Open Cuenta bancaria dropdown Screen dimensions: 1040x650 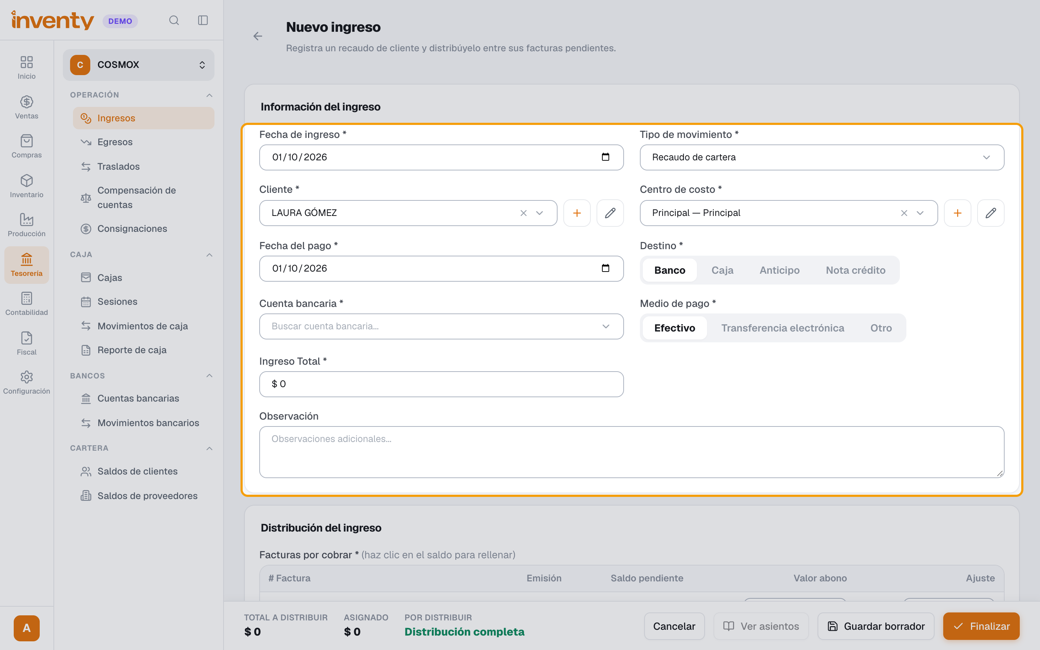click(441, 326)
